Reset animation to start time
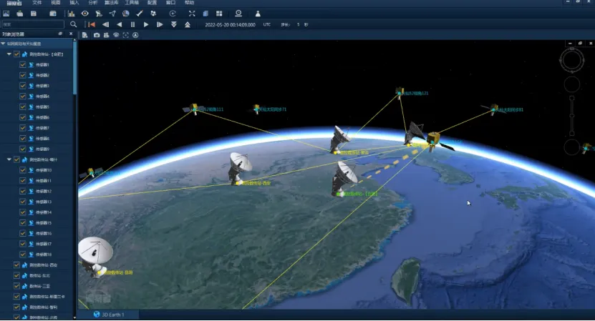 (92, 24)
